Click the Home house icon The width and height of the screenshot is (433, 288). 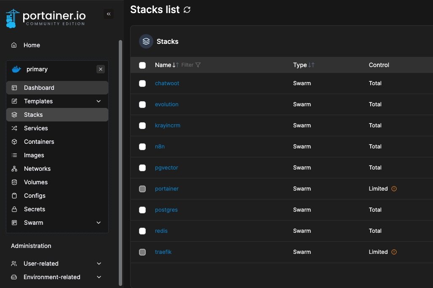[x=14, y=45]
